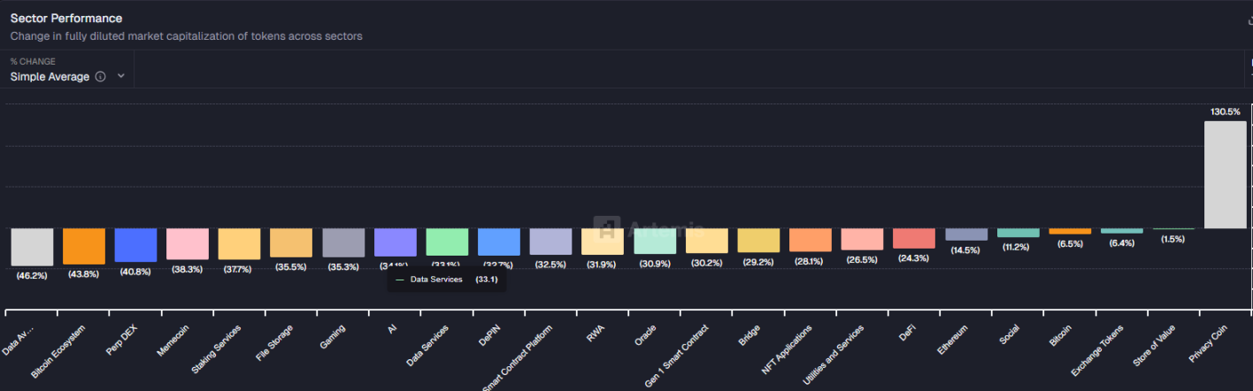Click the Artemis watermark logo
Screen dimensions: 1253x391
click(607, 228)
